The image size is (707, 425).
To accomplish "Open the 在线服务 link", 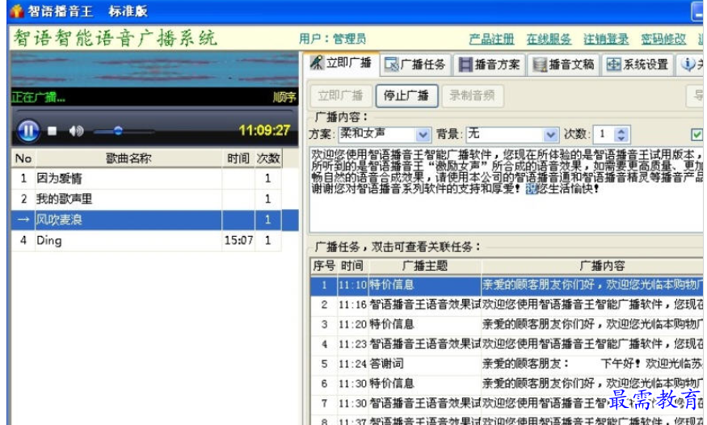I will (x=549, y=40).
